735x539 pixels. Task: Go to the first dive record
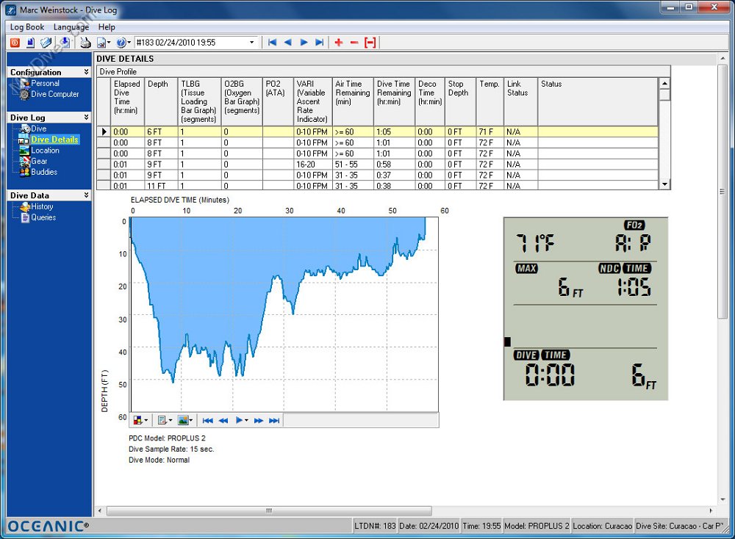click(x=273, y=43)
